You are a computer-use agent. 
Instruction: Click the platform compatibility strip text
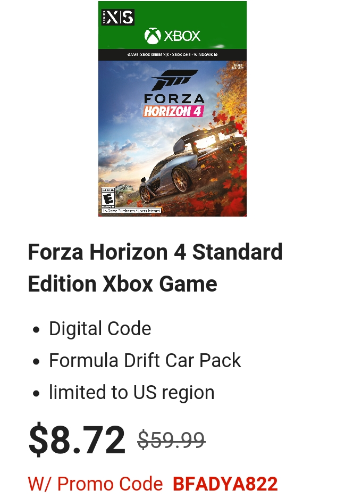(x=172, y=55)
